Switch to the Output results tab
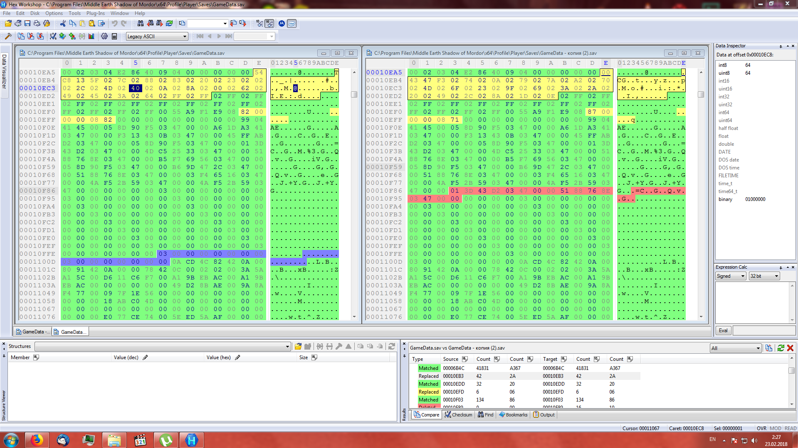This screenshot has width=798, height=448. tap(544, 415)
